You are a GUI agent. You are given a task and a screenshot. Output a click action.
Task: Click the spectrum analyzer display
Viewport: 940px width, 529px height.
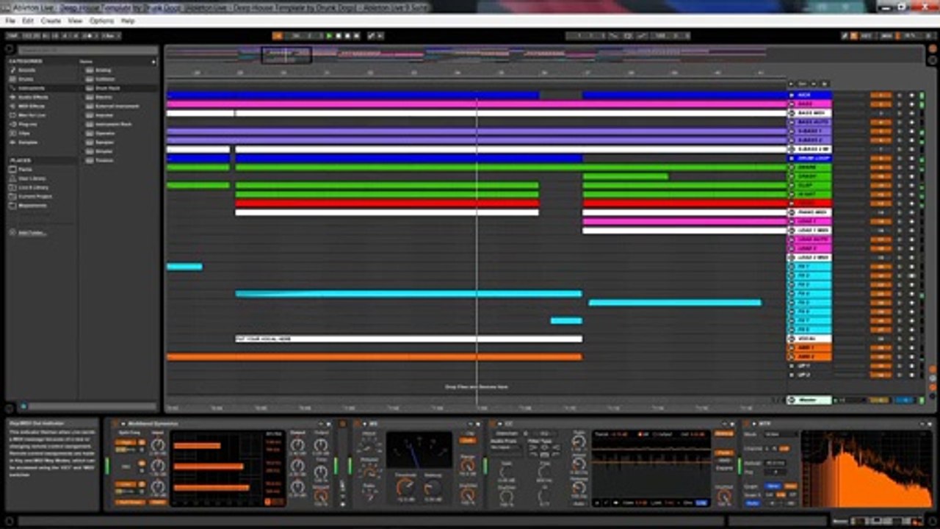tap(867, 468)
